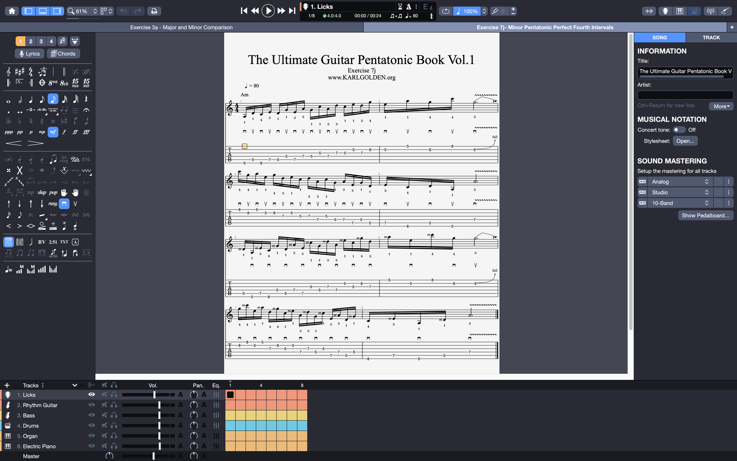The image size is (737, 461).
Task: Click the Home icon in top toolbar
Action: (x=12, y=11)
